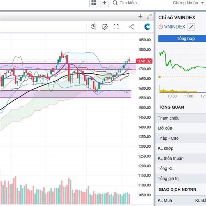The image size is (206, 206).
Task: Click the plus button beside grid icon
Action: [104, 3]
